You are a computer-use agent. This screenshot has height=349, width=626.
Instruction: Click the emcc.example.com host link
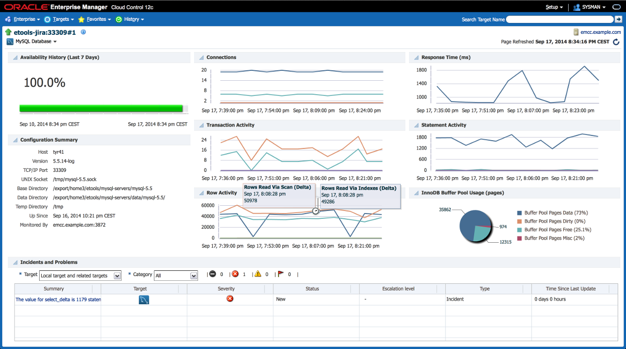[600, 32]
